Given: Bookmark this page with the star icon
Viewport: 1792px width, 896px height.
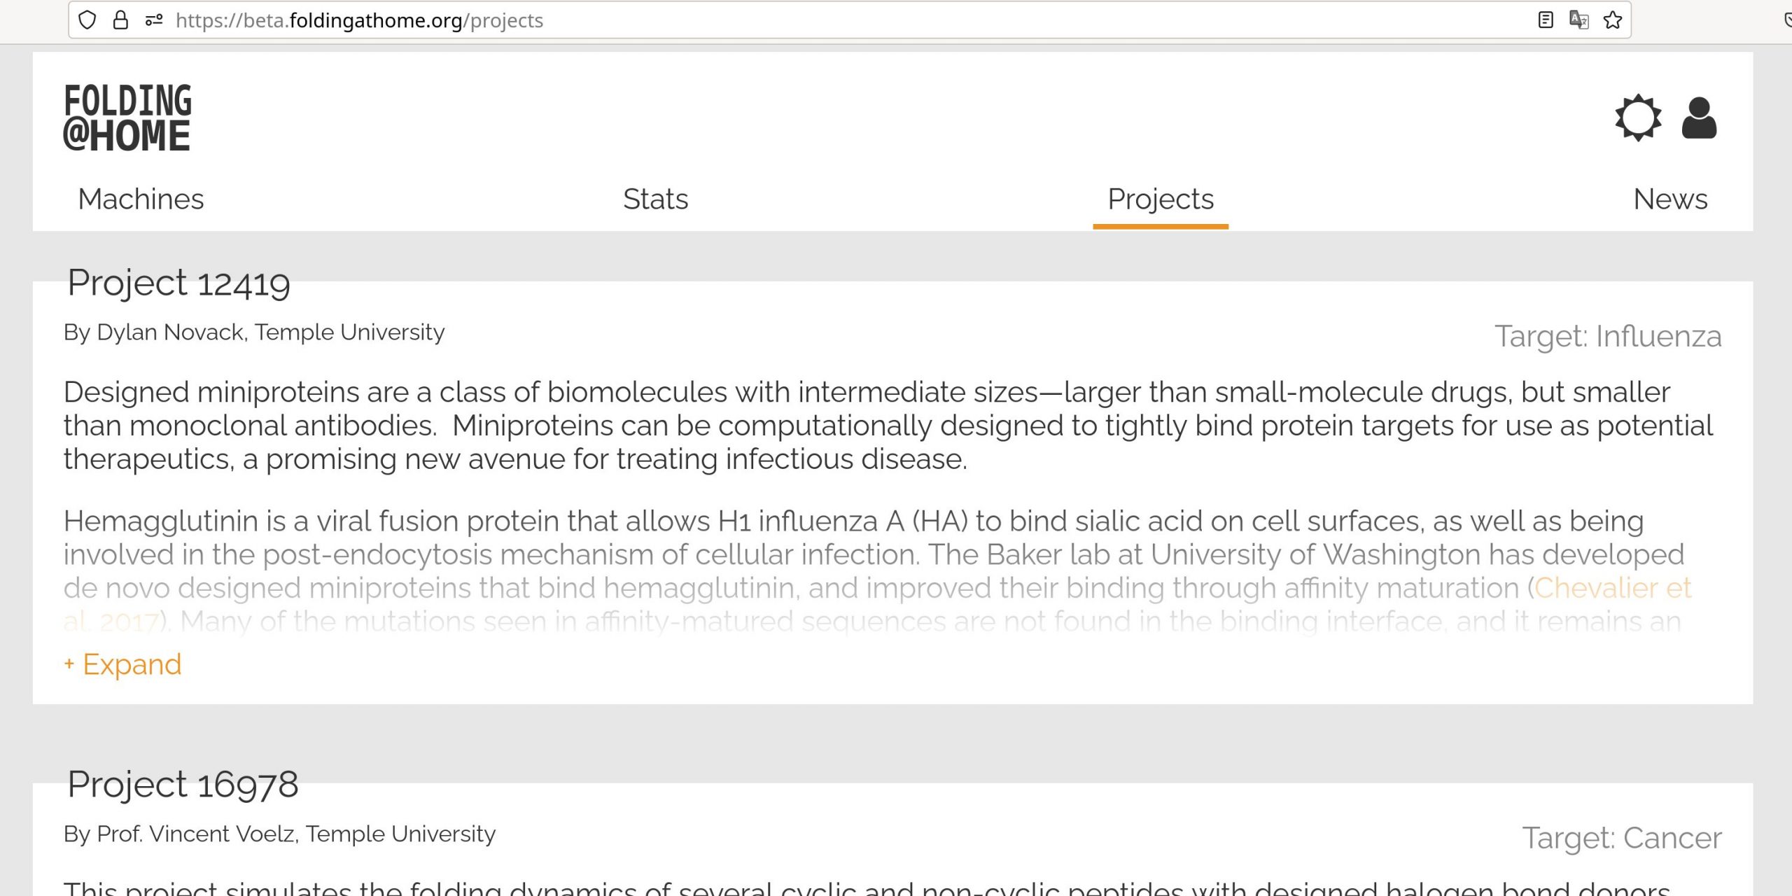Looking at the screenshot, I should tap(1613, 20).
